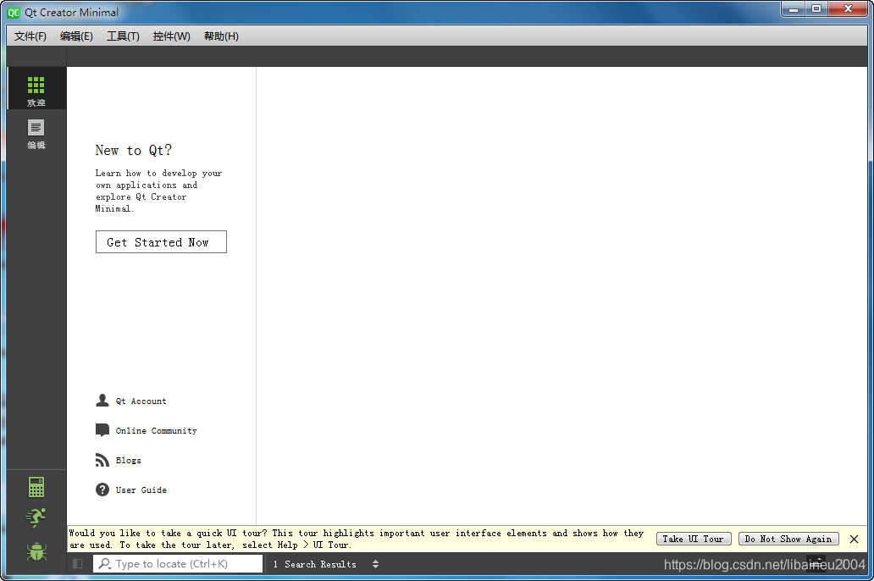Open the 欢迎 (Welcome) mode icon
Viewport: 874px width, 581px height.
36,88
